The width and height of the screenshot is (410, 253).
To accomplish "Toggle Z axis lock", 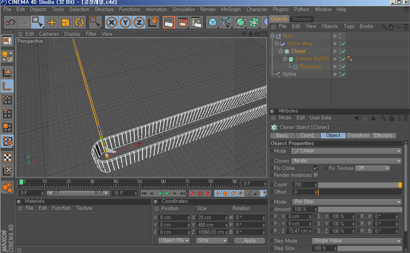I will [139, 22].
